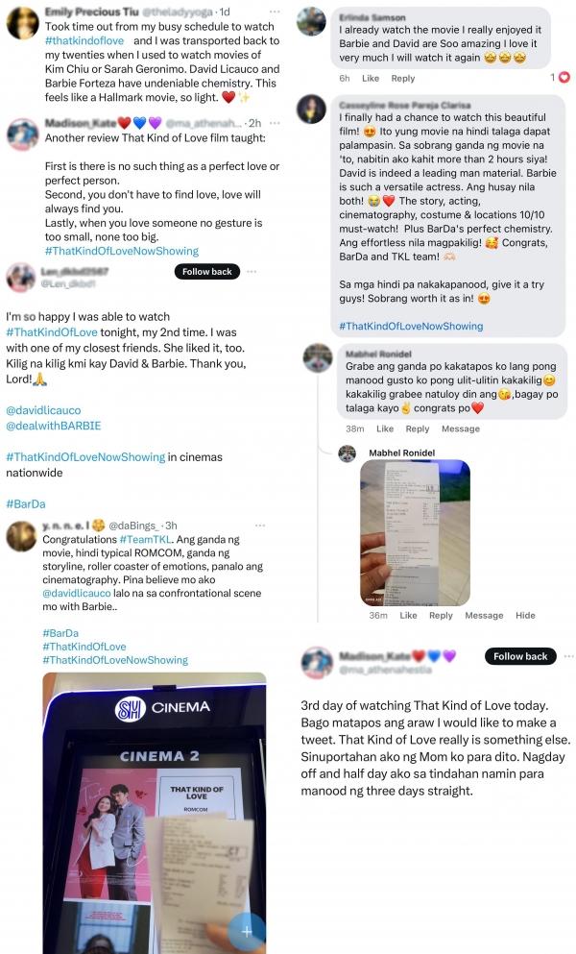Open the @dealwithBARBIE mention link
Viewport: 576px width, 954px height.
pos(54,426)
